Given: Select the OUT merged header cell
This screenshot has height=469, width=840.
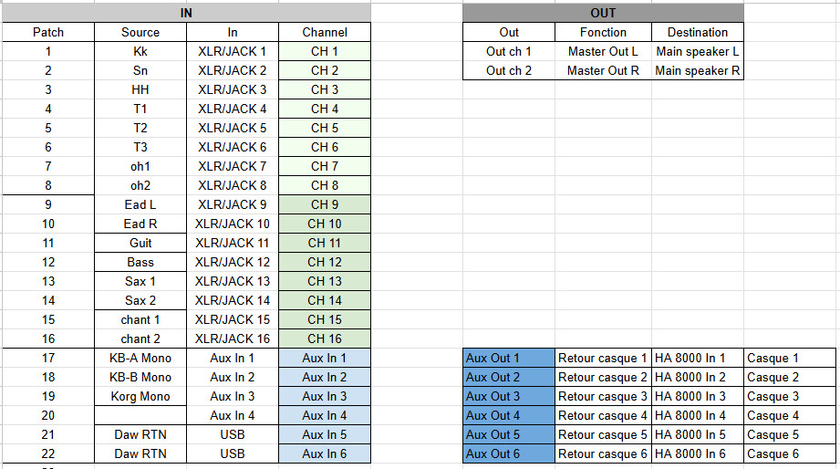Looking at the screenshot, I should (603, 13).
